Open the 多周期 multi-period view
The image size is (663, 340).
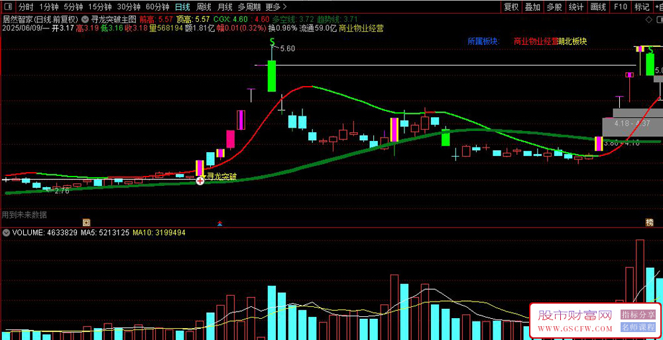click(x=249, y=7)
